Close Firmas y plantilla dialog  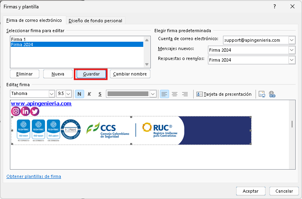(292, 7)
